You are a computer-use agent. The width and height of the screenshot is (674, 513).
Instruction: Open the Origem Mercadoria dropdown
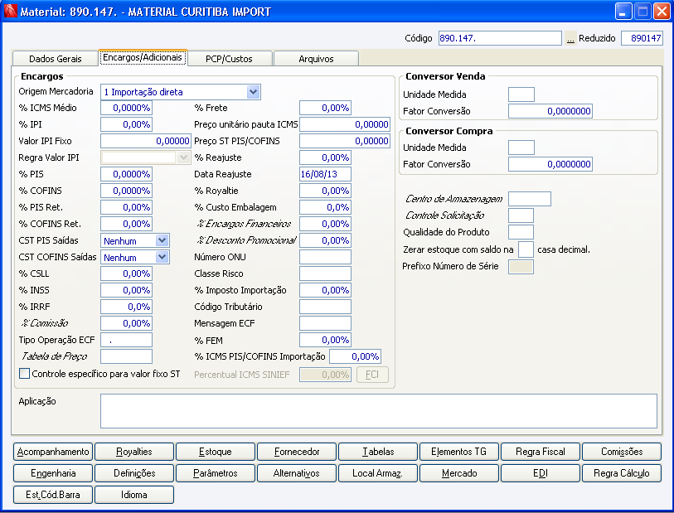coord(253,92)
